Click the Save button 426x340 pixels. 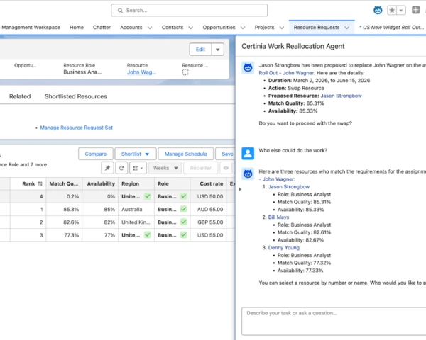point(226,154)
